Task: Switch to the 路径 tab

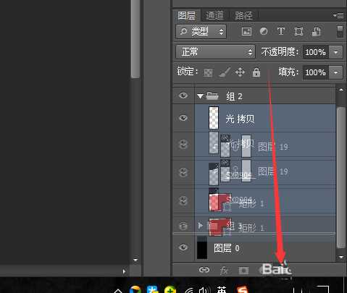Action: point(243,16)
